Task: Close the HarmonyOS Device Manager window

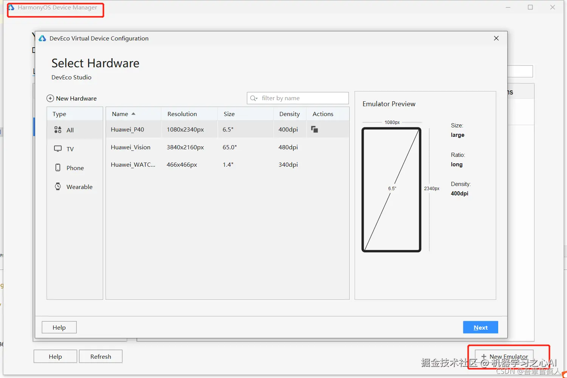Action: pyautogui.click(x=553, y=7)
